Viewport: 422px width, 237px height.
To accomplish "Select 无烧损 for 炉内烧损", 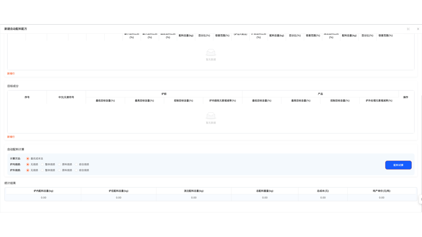I will click(x=28, y=165).
